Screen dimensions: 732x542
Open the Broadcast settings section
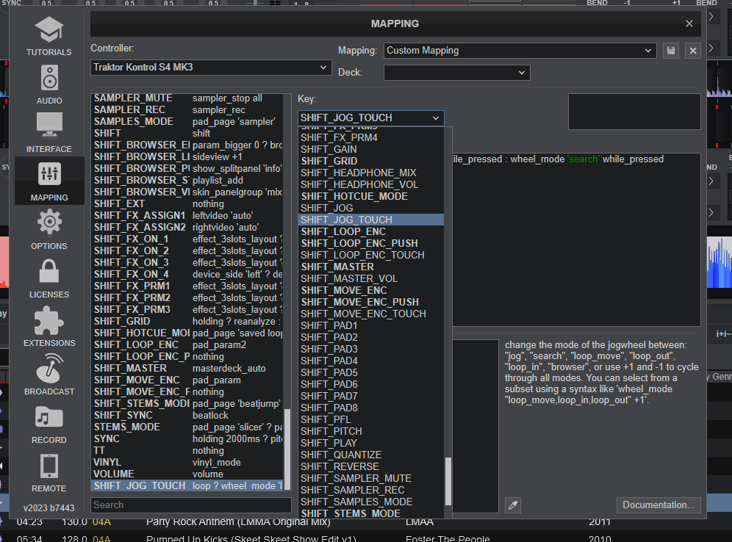pos(49,375)
